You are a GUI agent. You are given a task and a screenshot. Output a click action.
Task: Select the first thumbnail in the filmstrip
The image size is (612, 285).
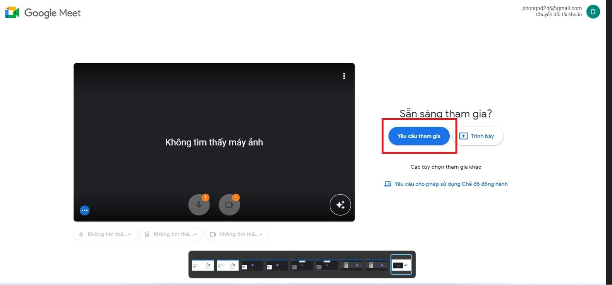pos(203,265)
